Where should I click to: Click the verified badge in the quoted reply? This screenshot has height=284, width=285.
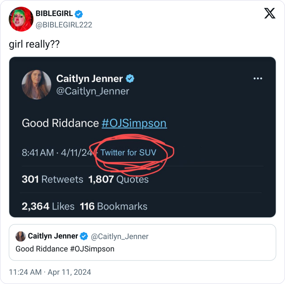83,236
